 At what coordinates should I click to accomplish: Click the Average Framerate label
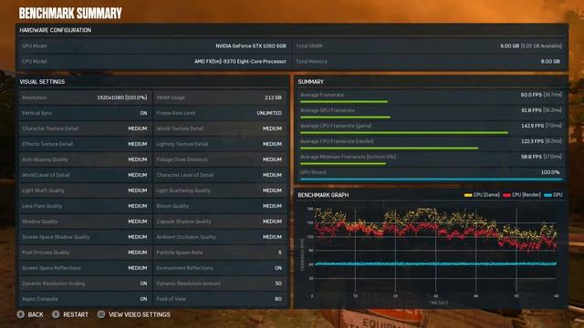322,95
